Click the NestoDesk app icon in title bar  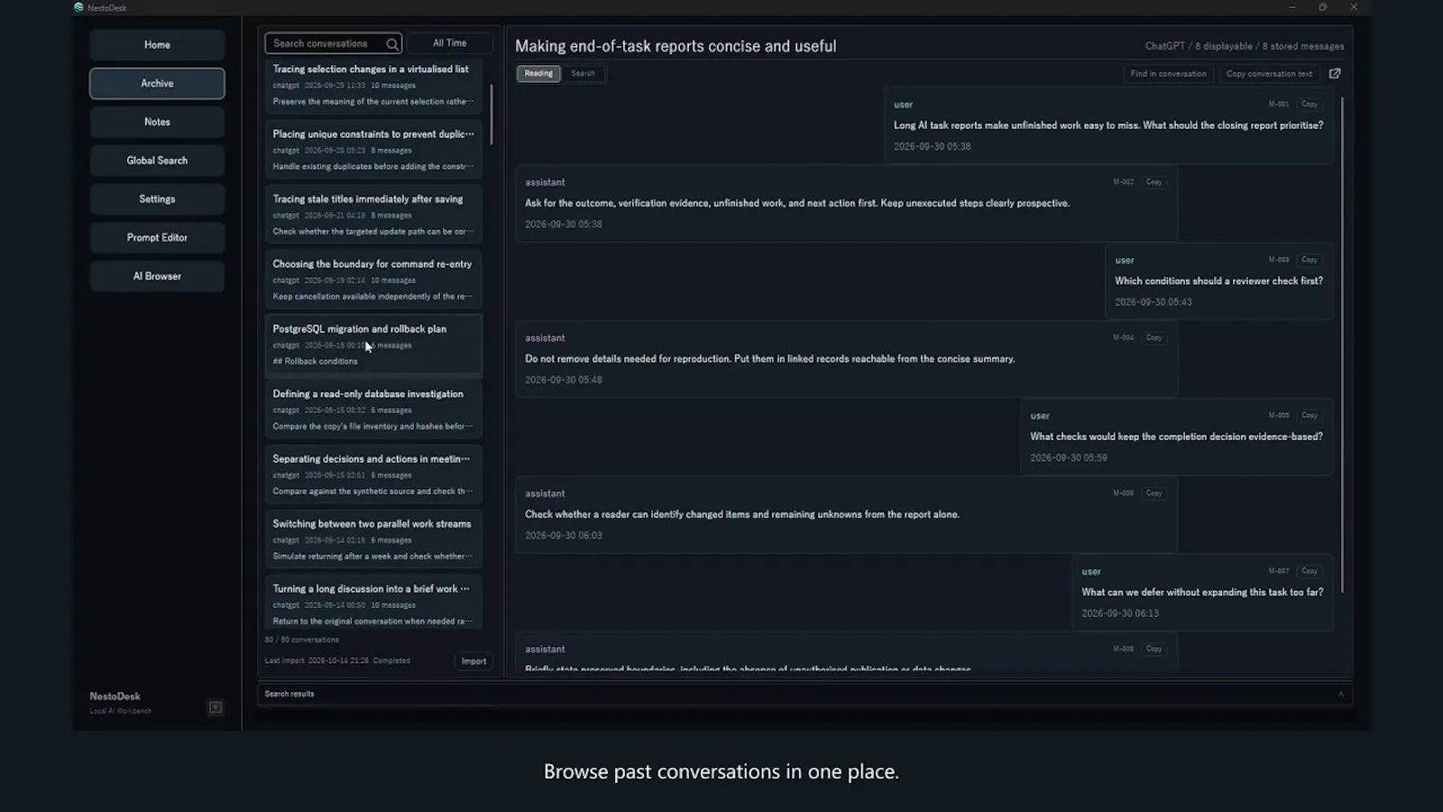[79, 7]
